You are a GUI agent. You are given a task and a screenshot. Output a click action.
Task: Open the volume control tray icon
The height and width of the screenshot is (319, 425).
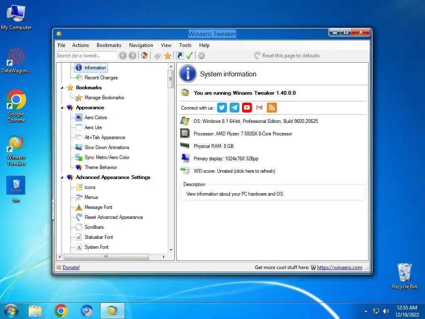pos(386,311)
